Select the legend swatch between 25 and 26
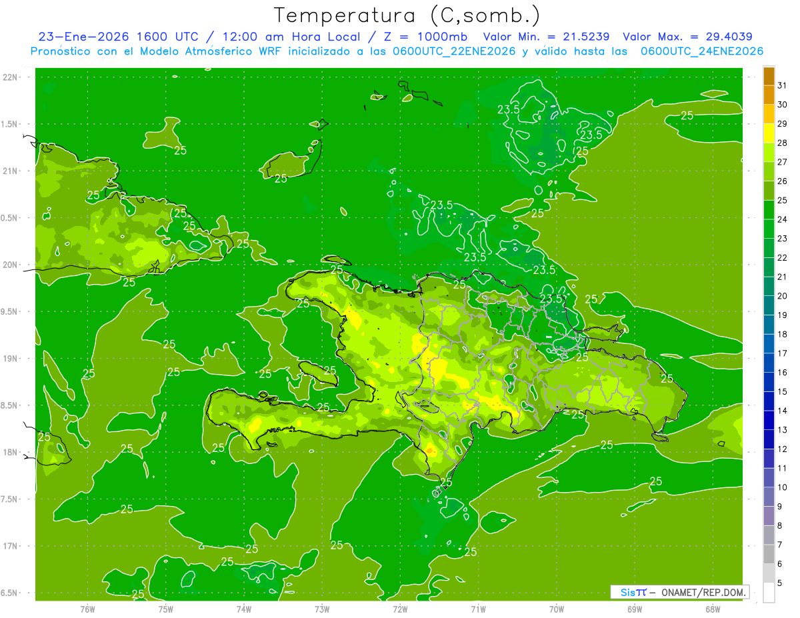 coord(769,191)
